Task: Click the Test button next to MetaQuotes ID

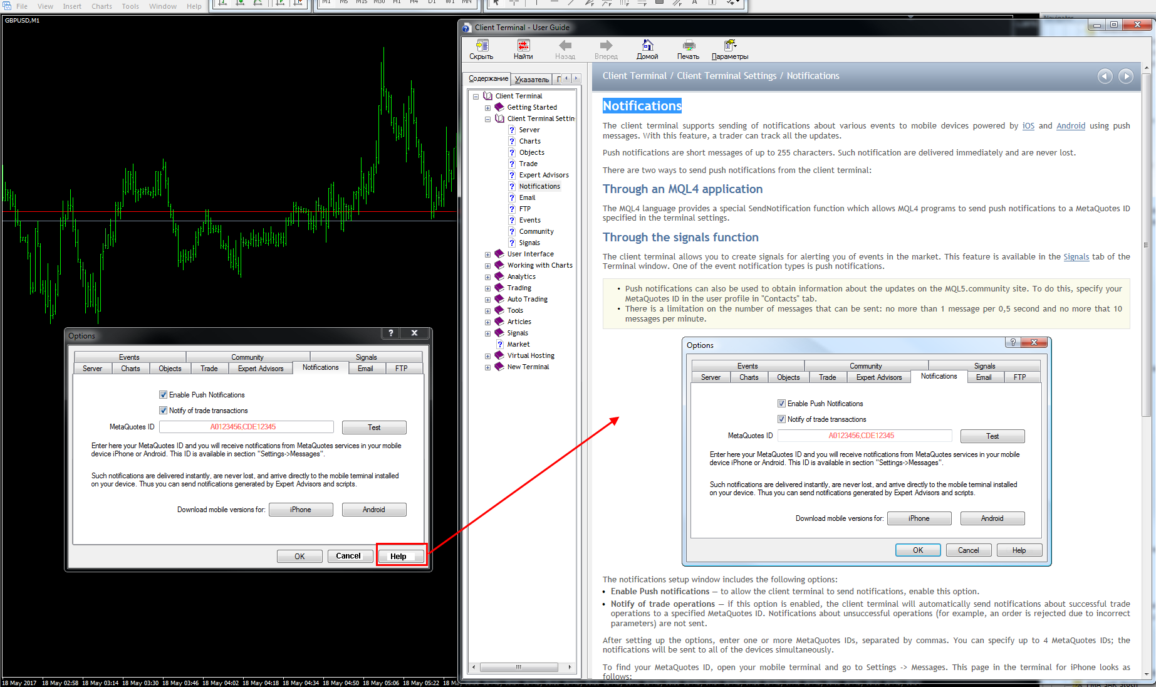Action: [x=374, y=427]
